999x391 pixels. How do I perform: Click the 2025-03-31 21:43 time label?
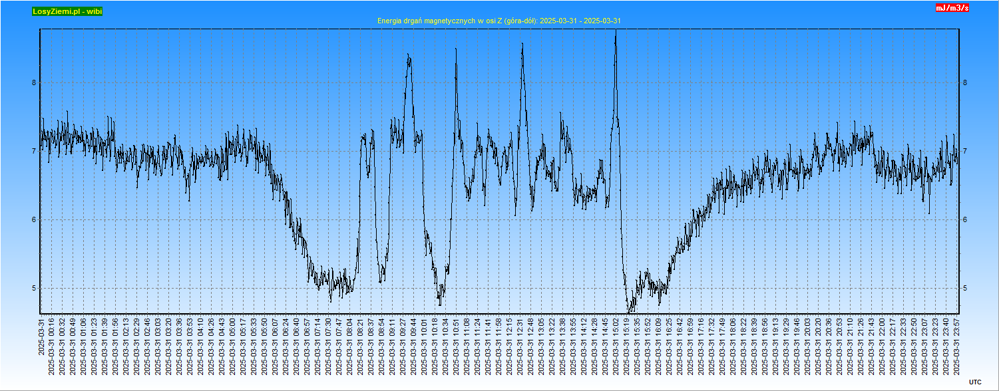(x=872, y=346)
